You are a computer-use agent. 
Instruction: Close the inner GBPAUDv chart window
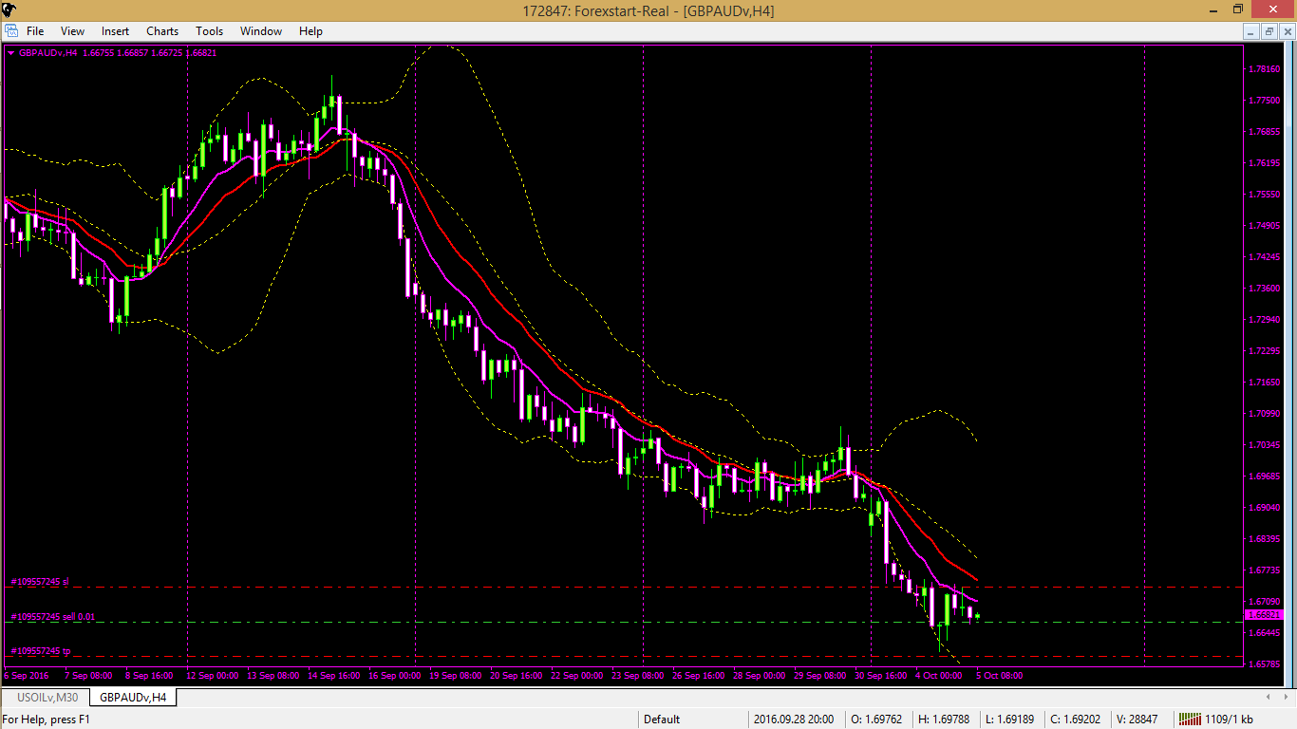pos(1286,31)
